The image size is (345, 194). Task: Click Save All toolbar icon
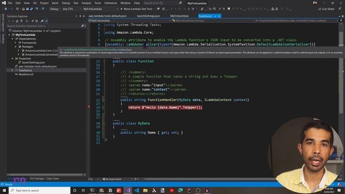(x=31, y=9)
